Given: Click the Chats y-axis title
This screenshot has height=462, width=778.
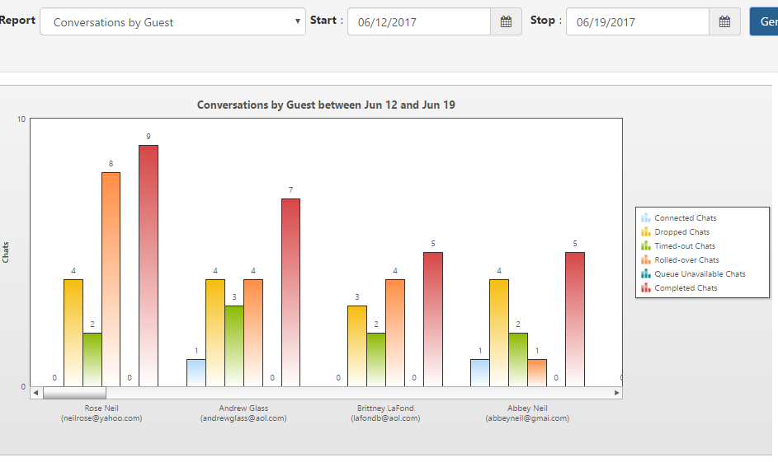Looking at the screenshot, I should (x=6, y=252).
